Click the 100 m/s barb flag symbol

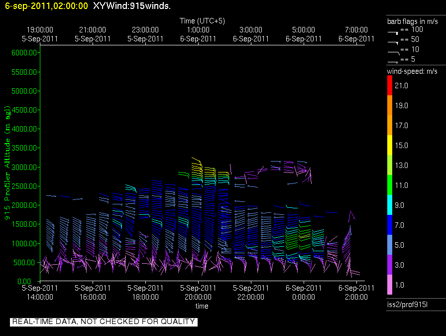click(x=393, y=33)
